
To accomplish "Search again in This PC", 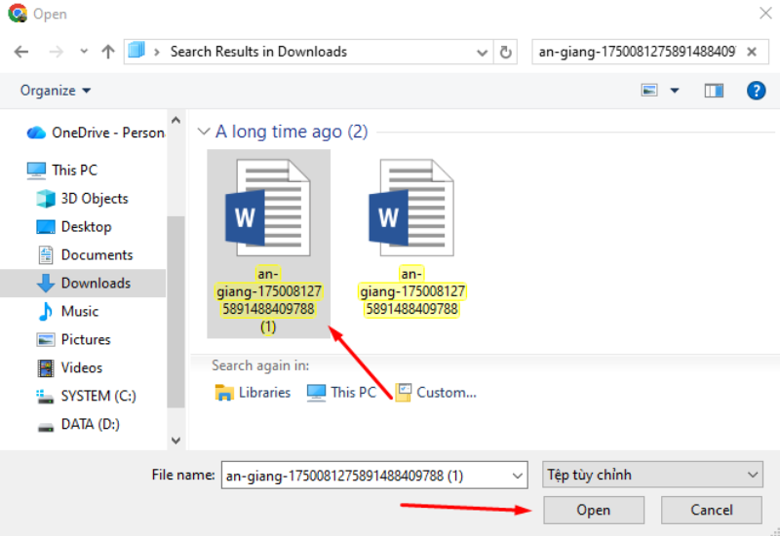I will pyautogui.click(x=341, y=393).
